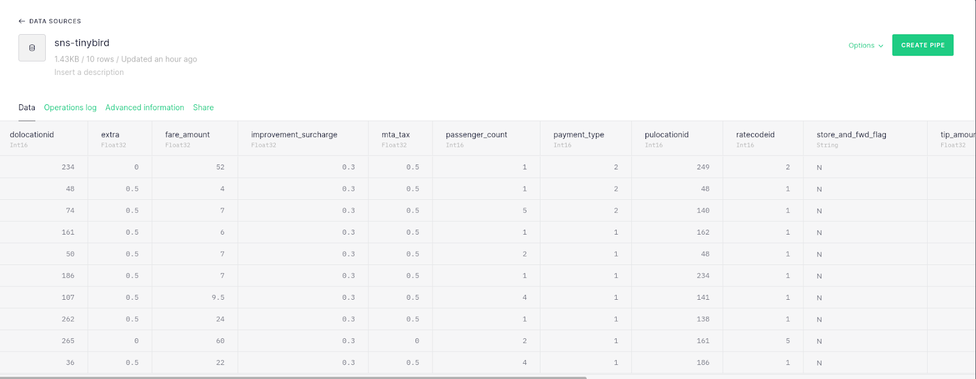Image resolution: width=976 pixels, height=379 pixels.
Task: Click the back arrow beside Data Sources
Action: click(22, 21)
